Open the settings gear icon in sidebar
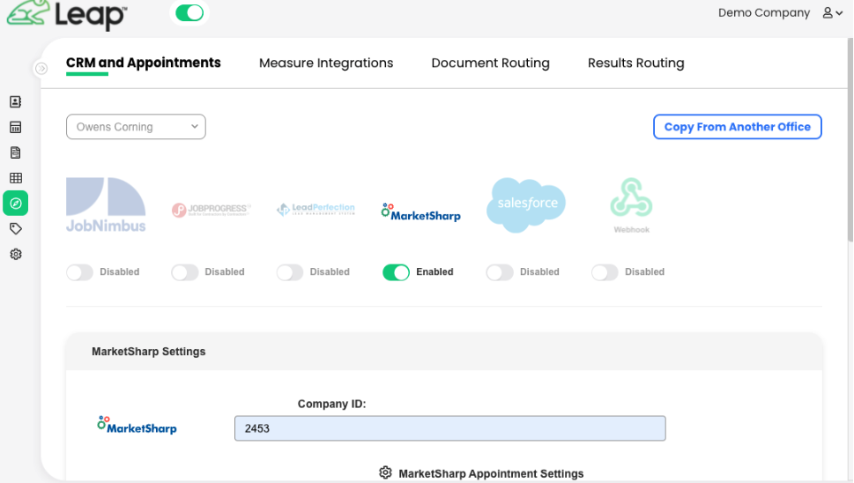Viewport: 854px width, 483px height. tap(16, 255)
